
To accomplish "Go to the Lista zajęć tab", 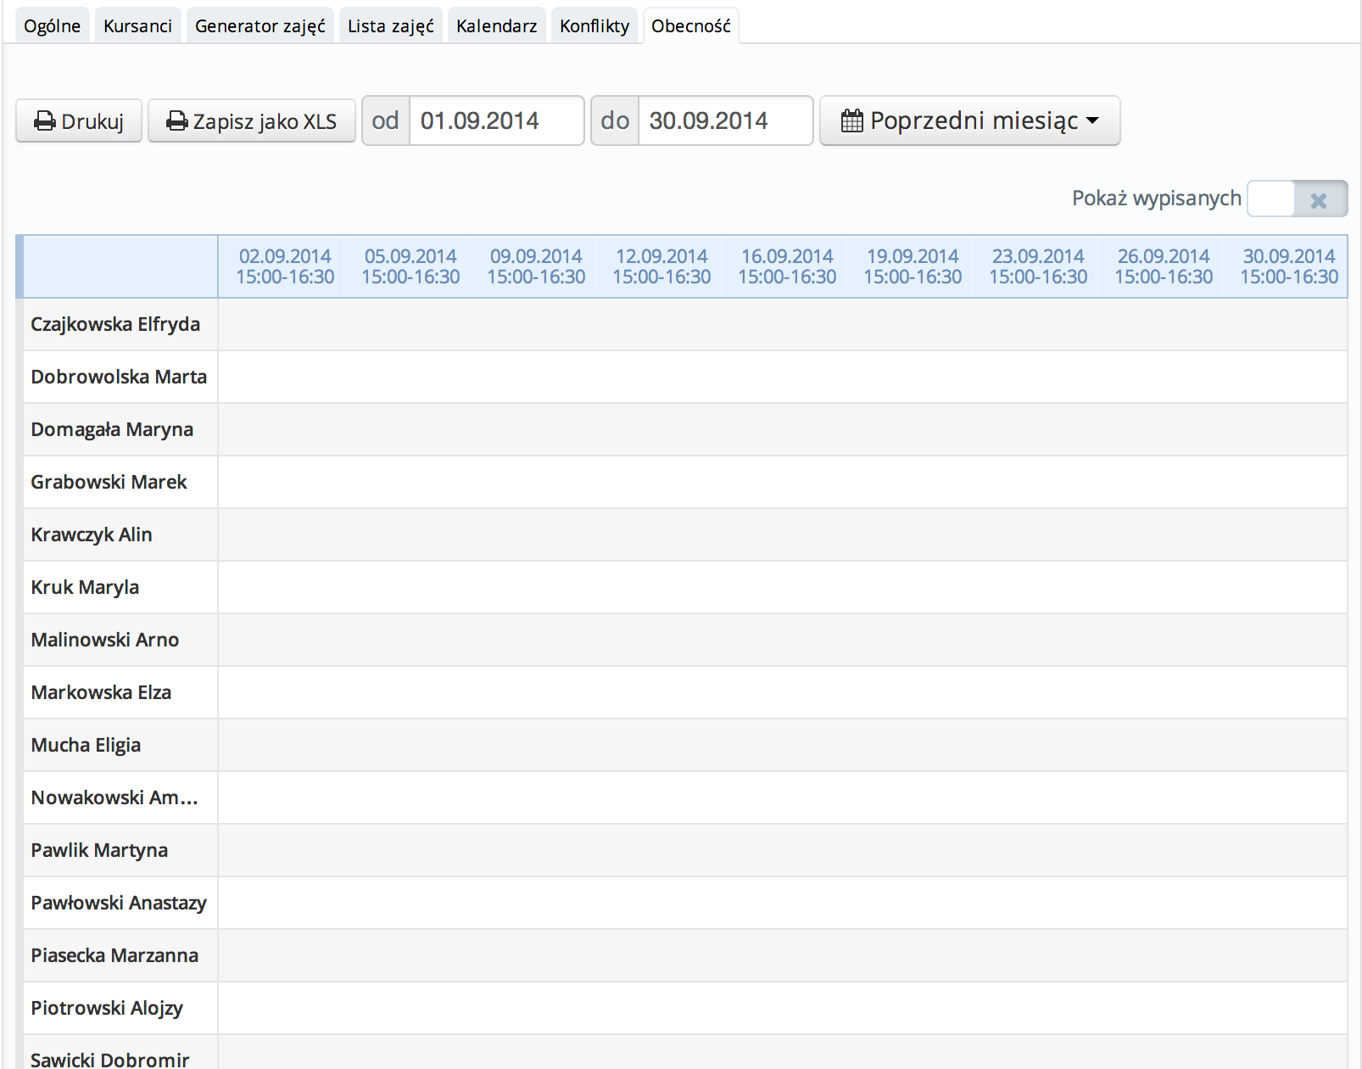I will (x=390, y=26).
